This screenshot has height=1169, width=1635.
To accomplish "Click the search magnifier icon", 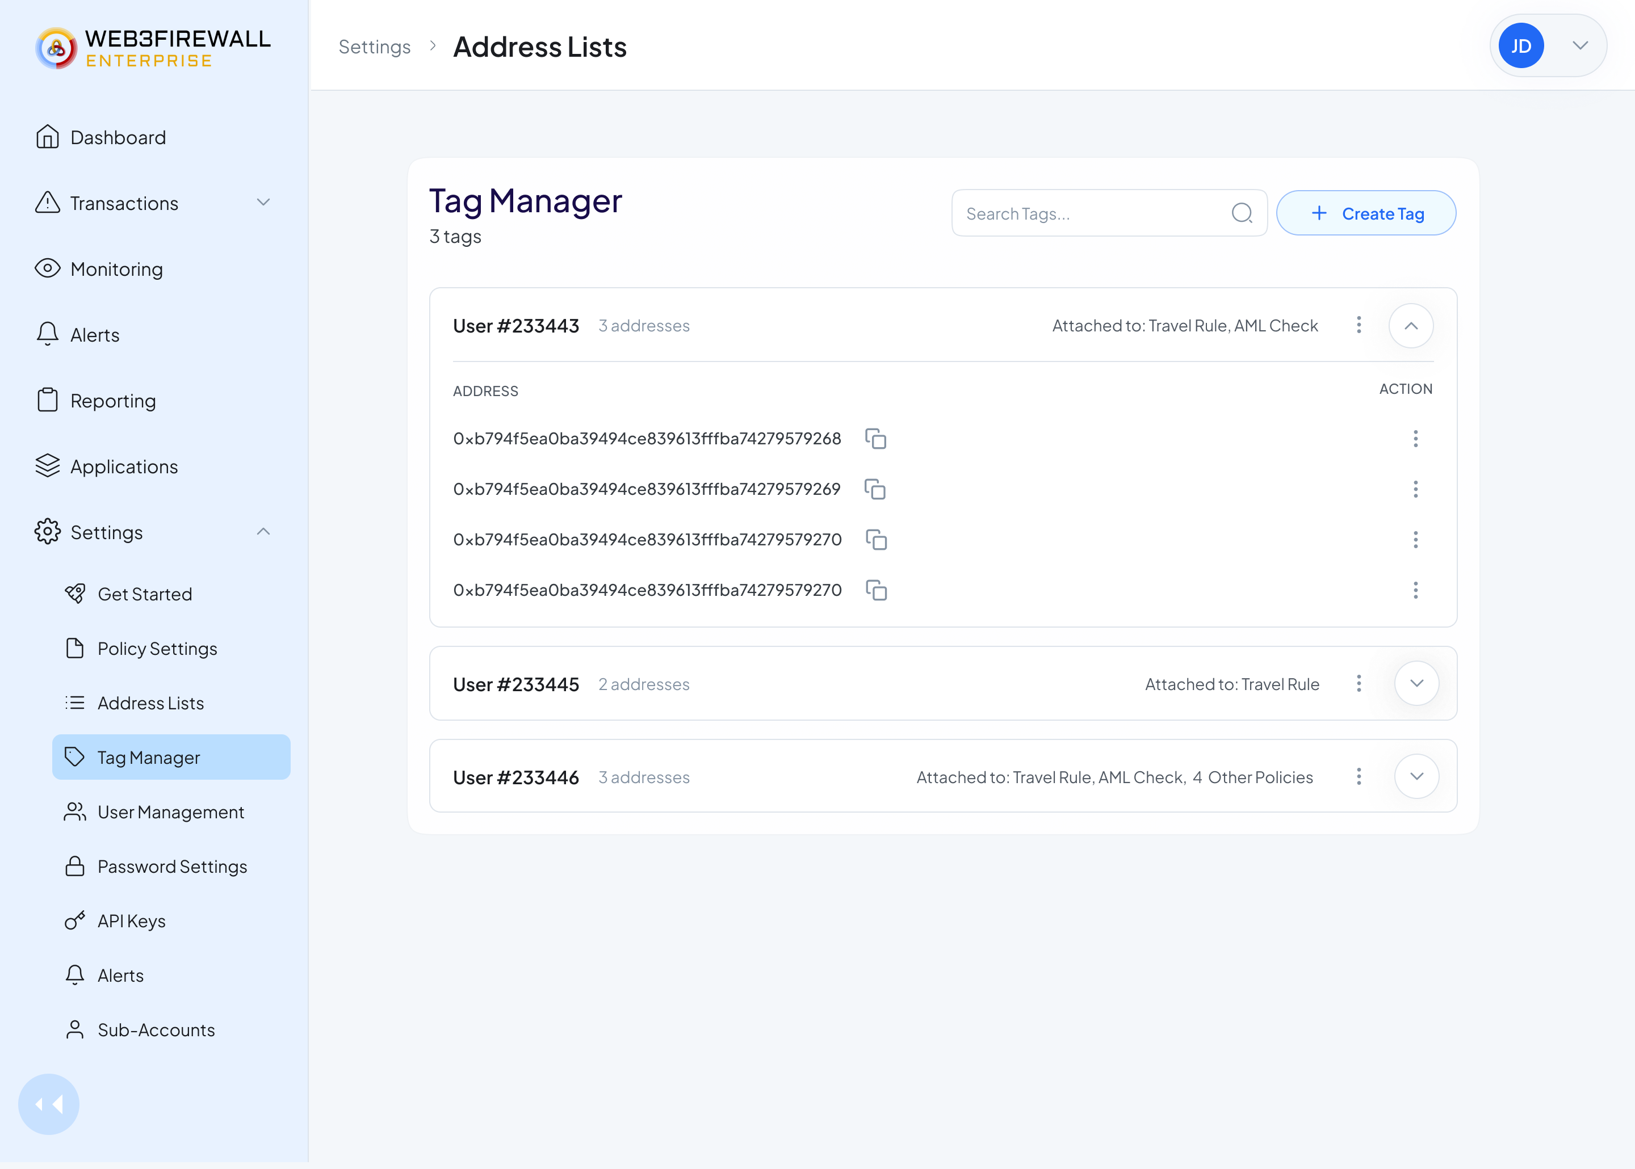I will point(1242,213).
